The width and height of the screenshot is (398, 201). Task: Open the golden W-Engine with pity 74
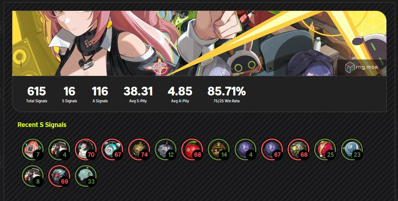139,149
